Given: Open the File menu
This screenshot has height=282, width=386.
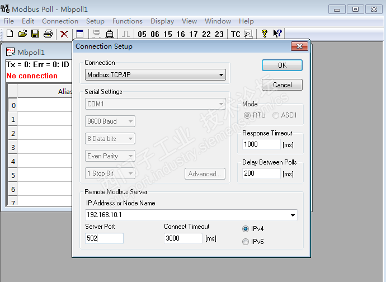Looking at the screenshot, I should click(x=8, y=21).
